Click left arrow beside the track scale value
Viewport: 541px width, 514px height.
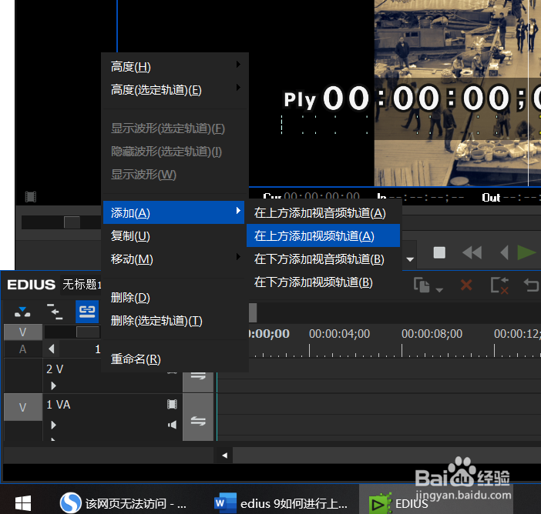pyautogui.click(x=52, y=349)
